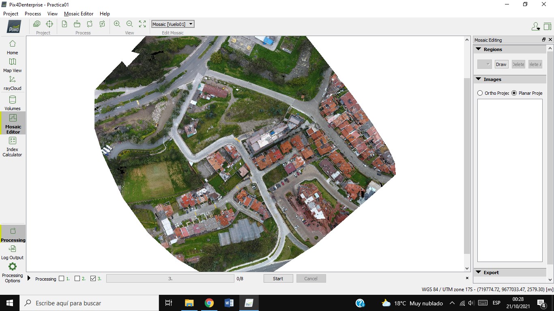Open the Mosaic Editor menu
This screenshot has width=554, height=311.
(x=79, y=14)
